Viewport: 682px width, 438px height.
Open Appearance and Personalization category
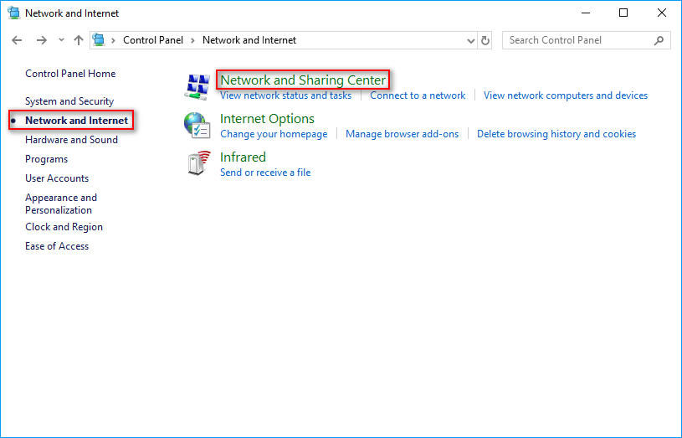tap(61, 204)
